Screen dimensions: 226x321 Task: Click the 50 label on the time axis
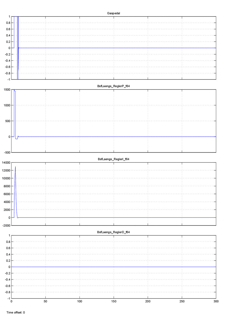[x=45, y=301]
